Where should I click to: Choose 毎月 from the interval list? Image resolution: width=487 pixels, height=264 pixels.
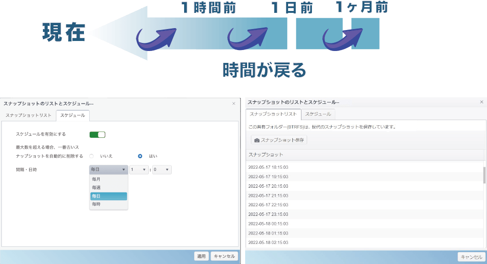108,179
